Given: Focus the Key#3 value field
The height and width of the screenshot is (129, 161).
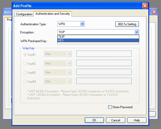Looking at the screenshot, I should (104, 72).
